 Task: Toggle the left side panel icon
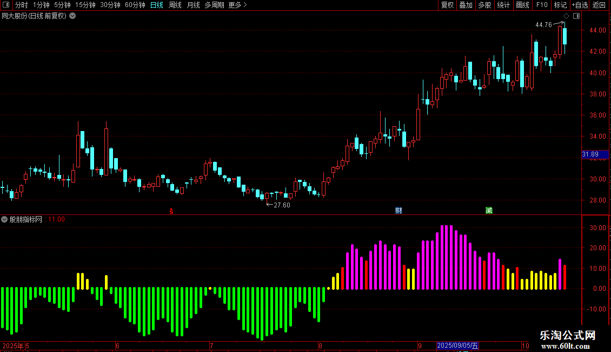tap(6, 5)
